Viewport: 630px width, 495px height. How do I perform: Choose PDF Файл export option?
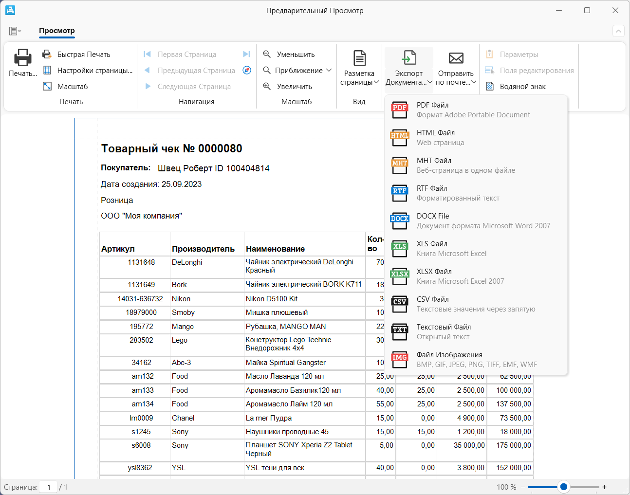pyautogui.click(x=476, y=110)
